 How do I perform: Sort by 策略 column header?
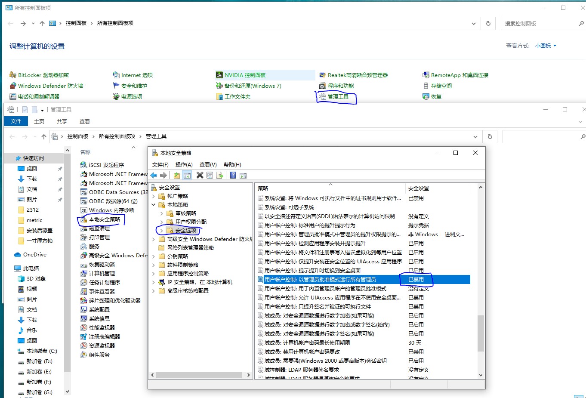(x=330, y=188)
